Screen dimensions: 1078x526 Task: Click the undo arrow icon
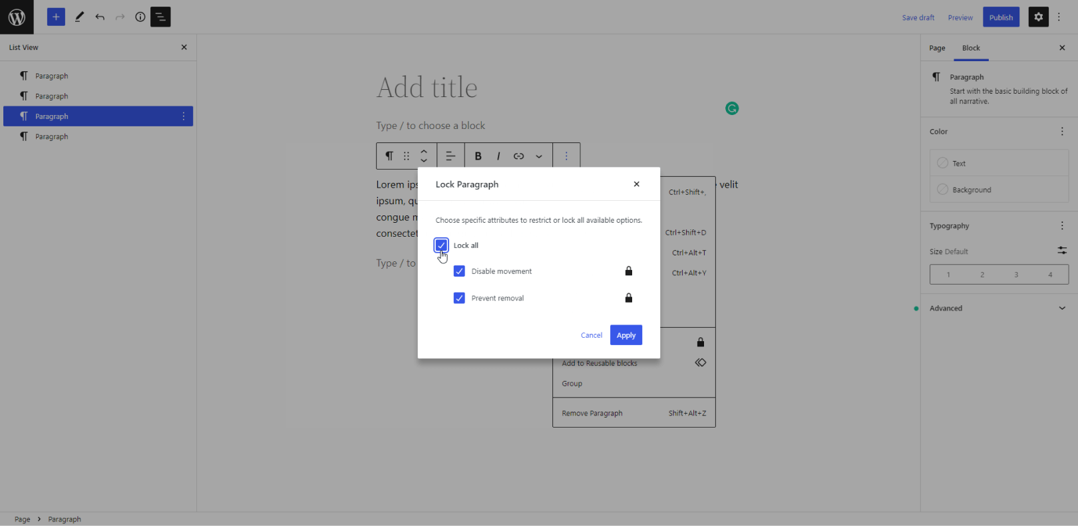pyautogui.click(x=100, y=17)
